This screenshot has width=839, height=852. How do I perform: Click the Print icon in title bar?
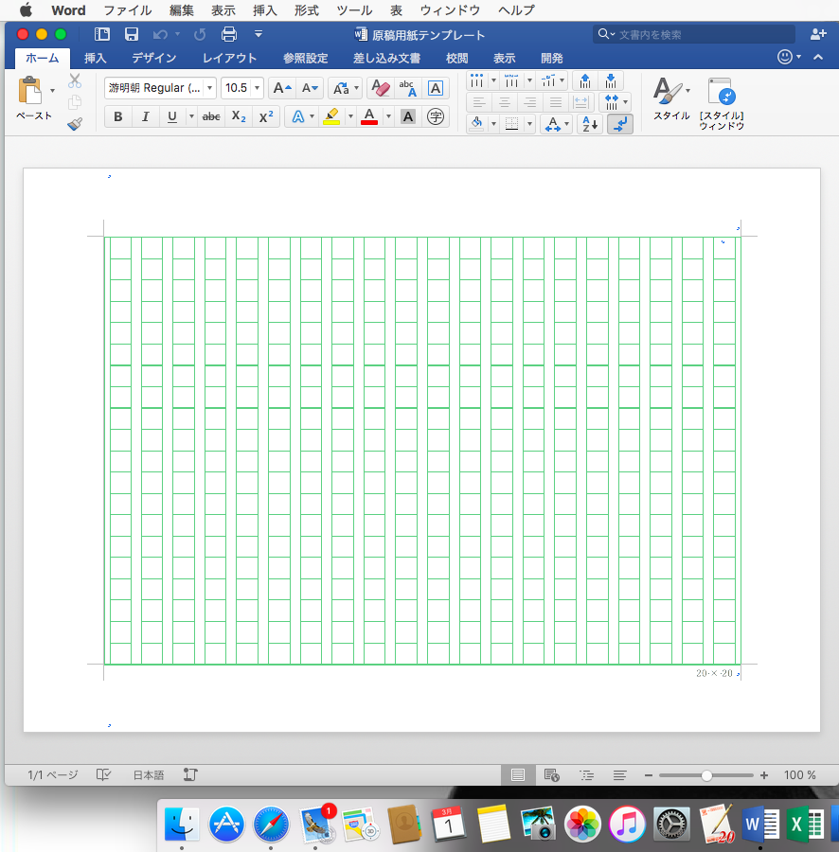228,35
